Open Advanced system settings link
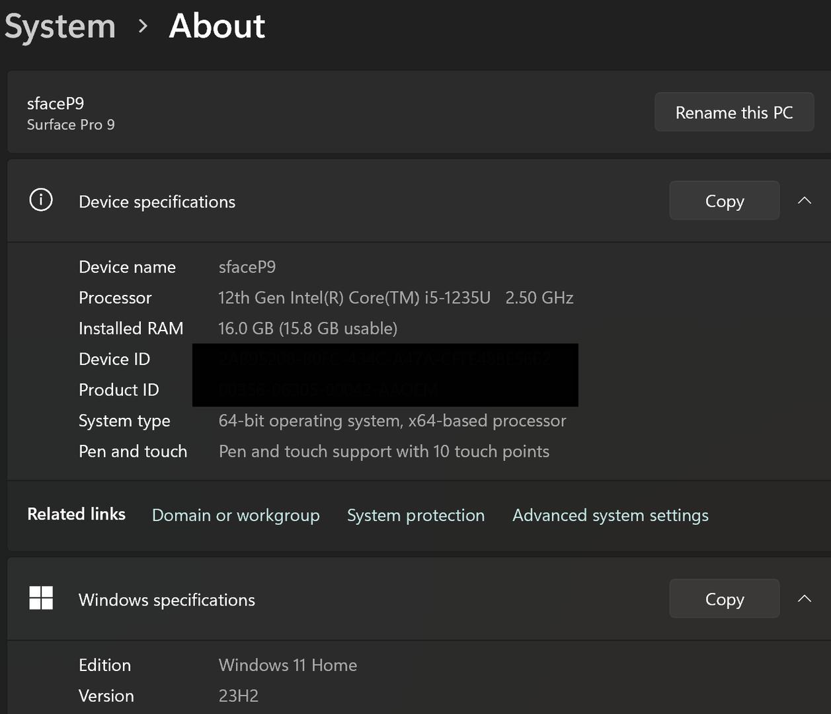The width and height of the screenshot is (831, 714). pyautogui.click(x=610, y=515)
